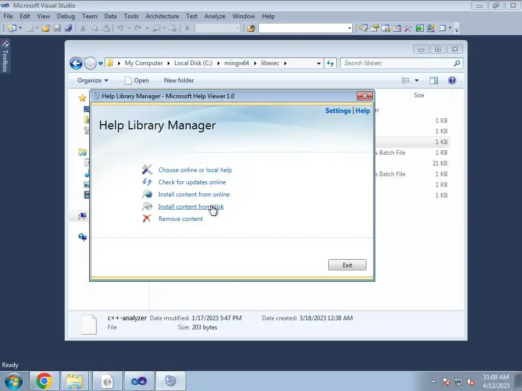Click Install content from online link
522x391 pixels.
tap(194, 194)
